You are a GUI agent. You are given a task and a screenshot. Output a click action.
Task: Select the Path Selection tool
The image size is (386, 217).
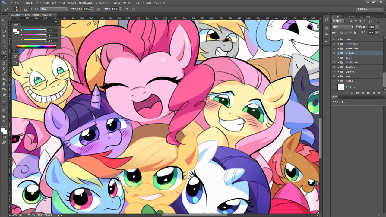pyautogui.click(x=4, y=105)
